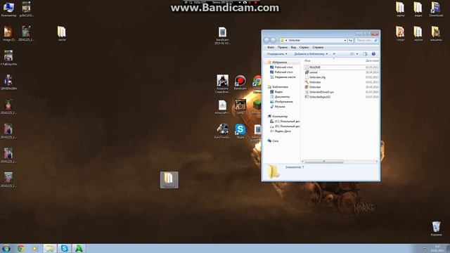Toggle the preview pane icon
450x253 pixels.
pos(365,54)
